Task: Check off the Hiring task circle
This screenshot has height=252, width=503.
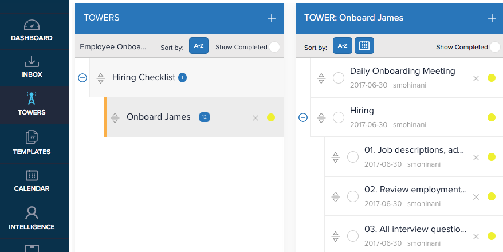Action: click(339, 117)
